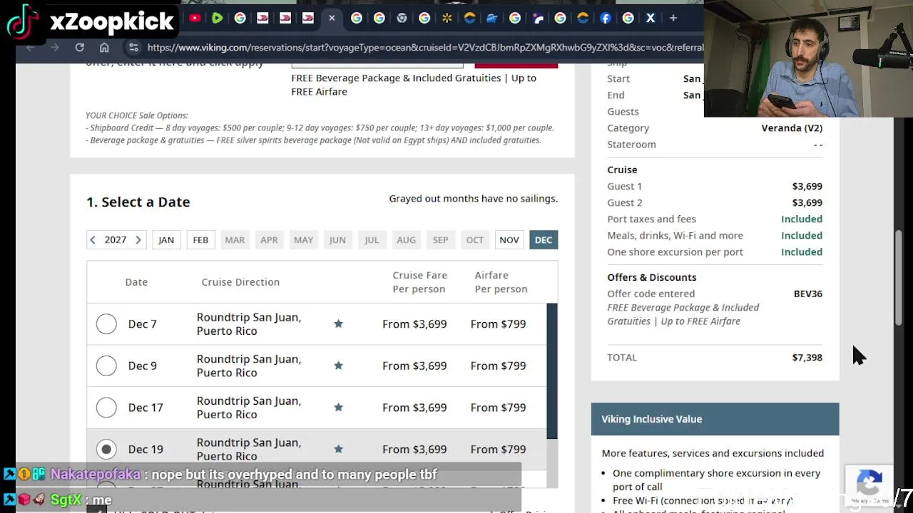This screenshot has width=913, height=513.
Task: Click the grayed-out MAR month
Action: pos(235,240)
